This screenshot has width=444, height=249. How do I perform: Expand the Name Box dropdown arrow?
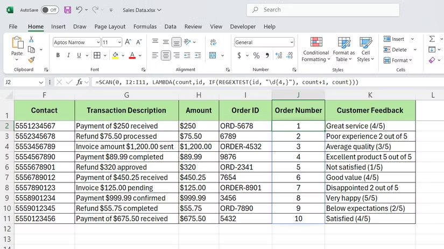click(41, 82)
